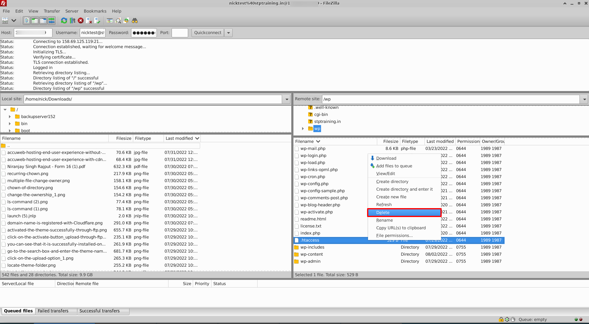The image size is (589, 324).
Task: Sort remote list by Filename header
Action: (x=335, y=141)
